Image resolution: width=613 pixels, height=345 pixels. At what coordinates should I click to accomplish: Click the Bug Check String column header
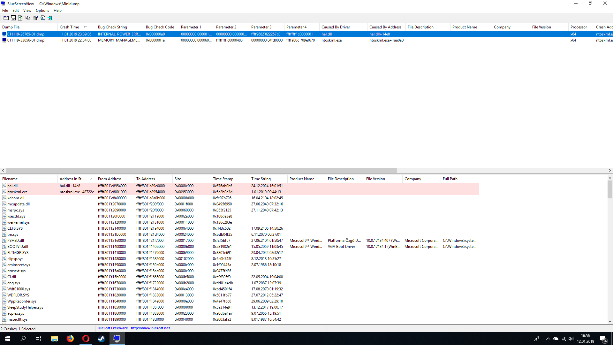pyautogui.click(x=112, y=27)
